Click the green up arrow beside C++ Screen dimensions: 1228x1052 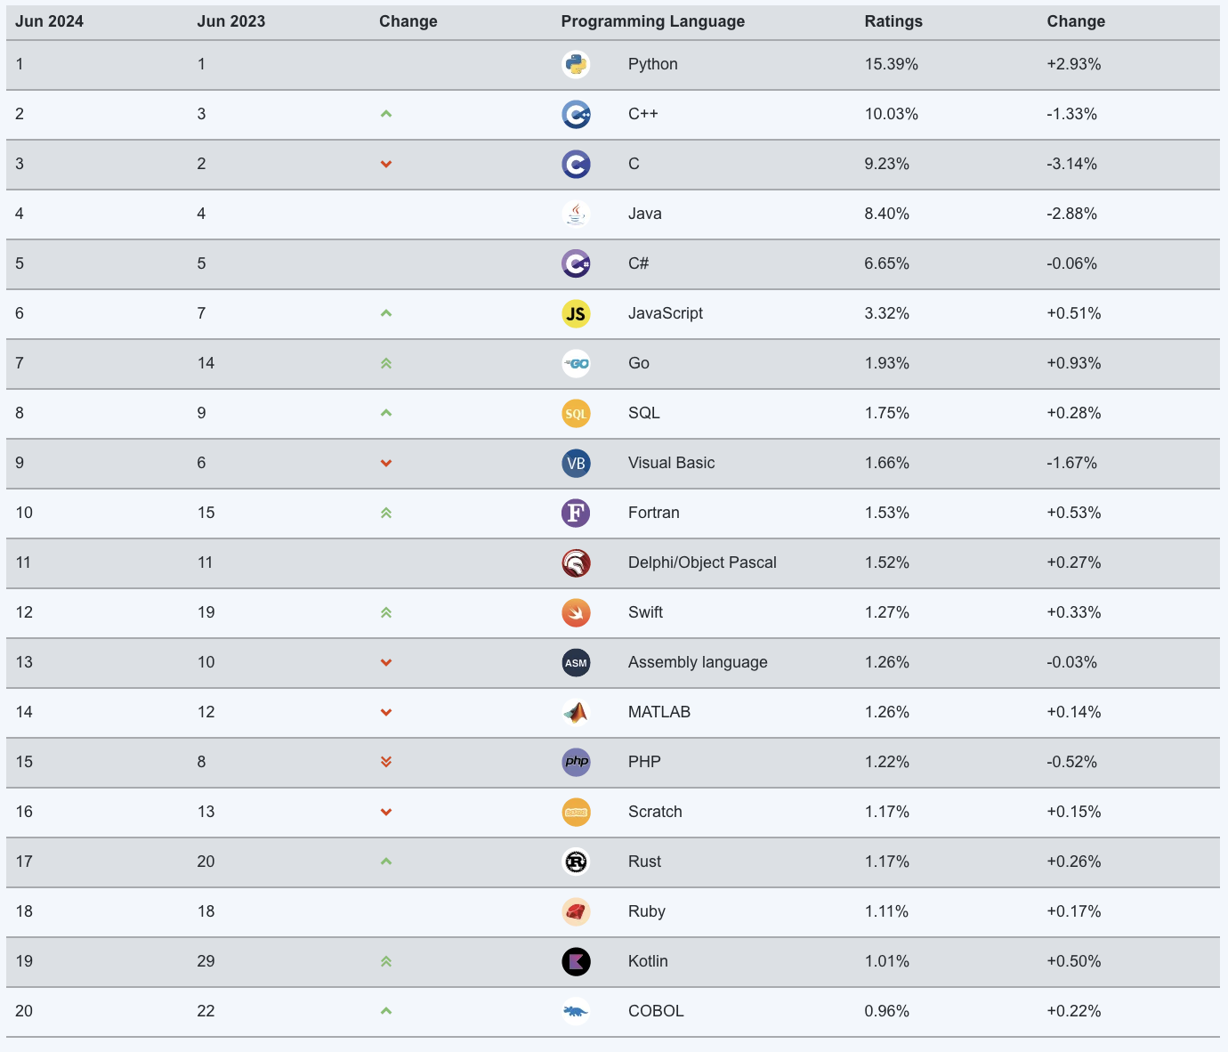coord(386,114)
